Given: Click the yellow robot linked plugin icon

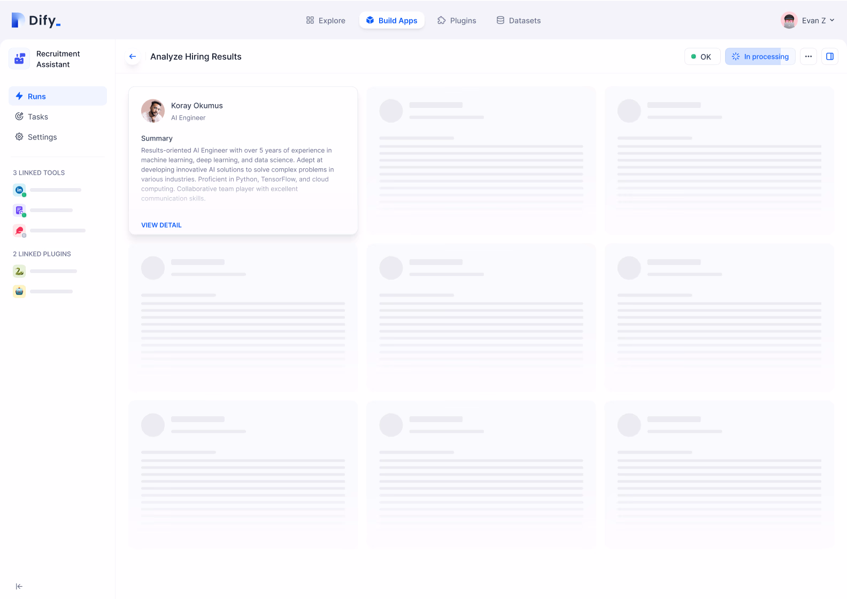Looking at the screenshot, I should (19, 291).
